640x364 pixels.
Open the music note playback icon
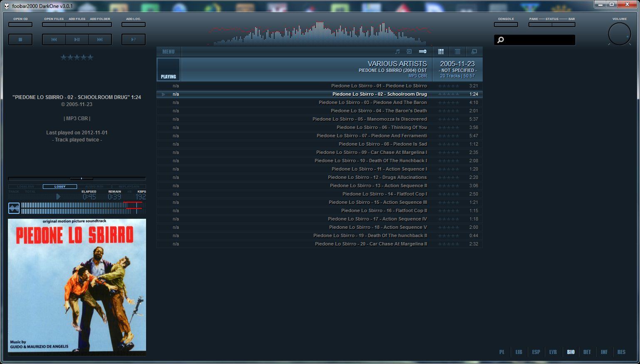tap(397, 52)
